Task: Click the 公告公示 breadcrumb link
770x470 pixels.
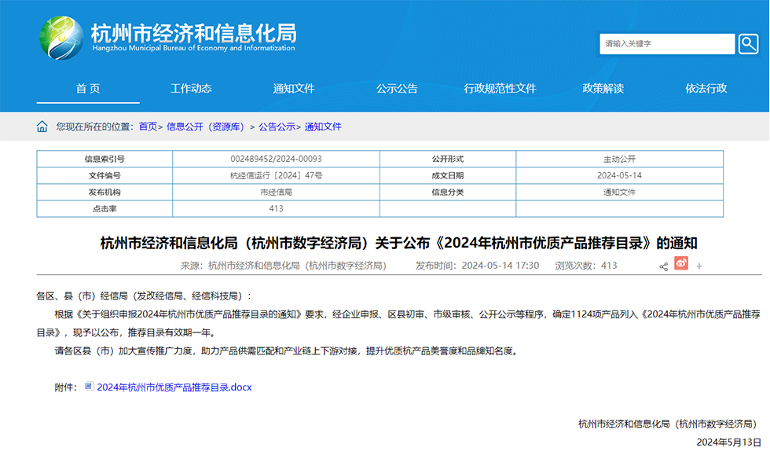Action: (277, 127)
